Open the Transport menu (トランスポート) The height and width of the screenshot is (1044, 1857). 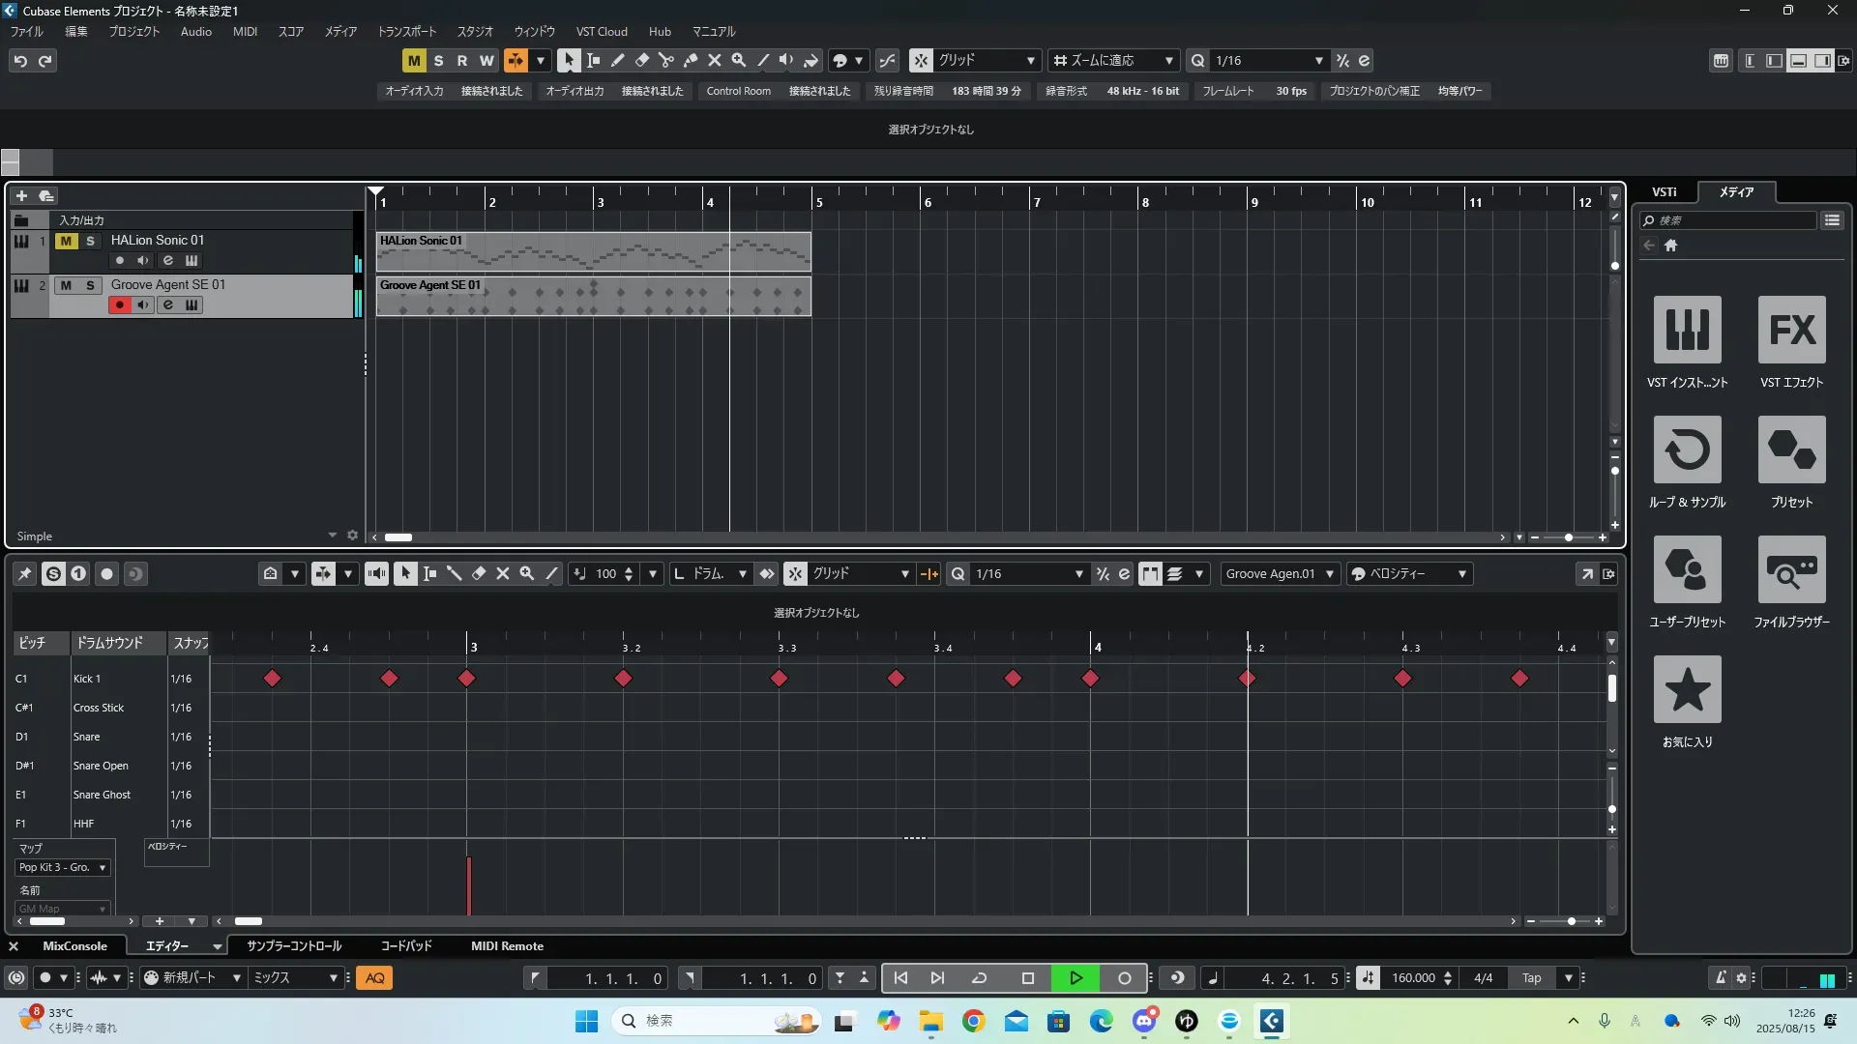(x=406, y=32)
